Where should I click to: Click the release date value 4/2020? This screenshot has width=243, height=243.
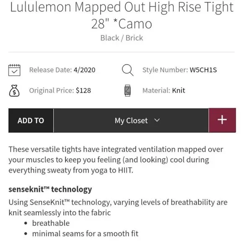coord(85,70)
